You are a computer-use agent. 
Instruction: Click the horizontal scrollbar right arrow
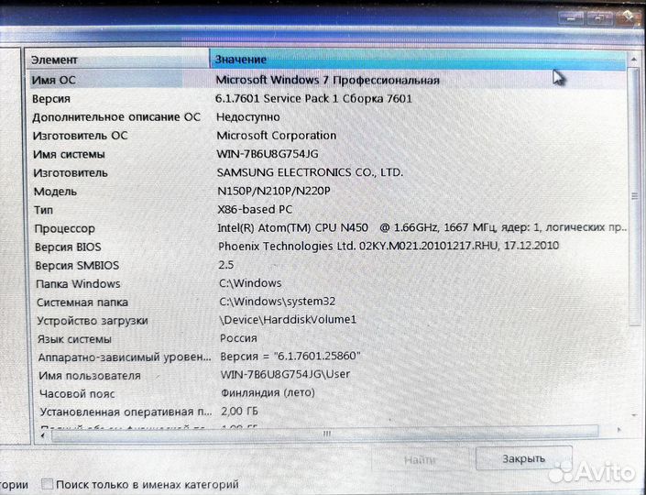coord(619,430)
